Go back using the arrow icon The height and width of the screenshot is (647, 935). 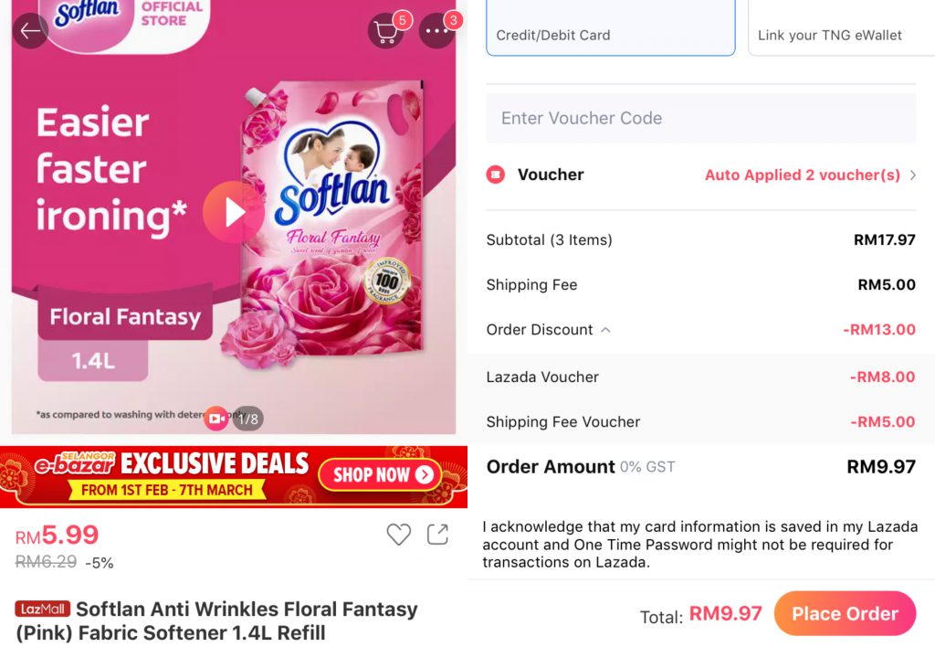(30, 31)
